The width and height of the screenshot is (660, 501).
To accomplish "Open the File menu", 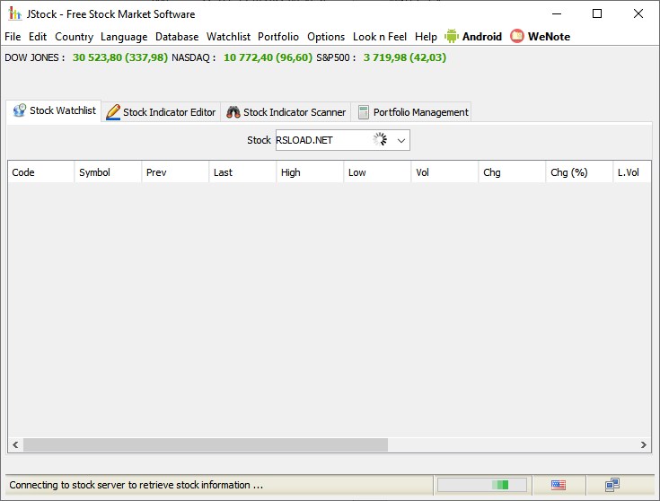I will pos(13,37).
